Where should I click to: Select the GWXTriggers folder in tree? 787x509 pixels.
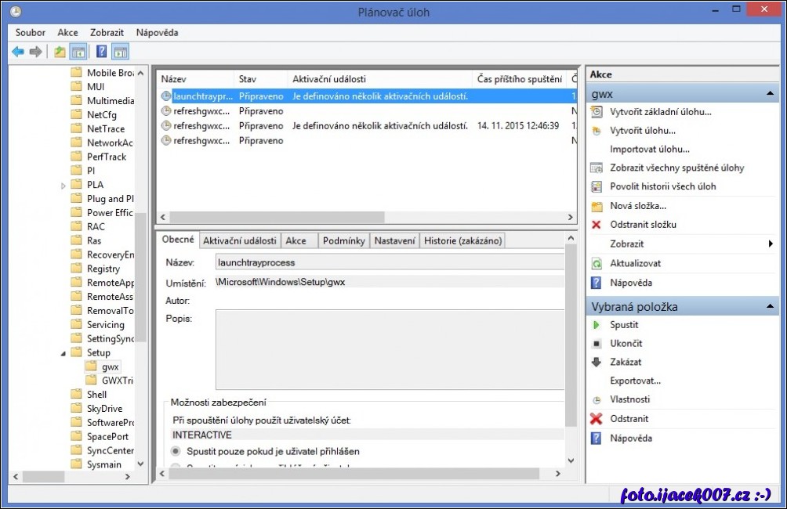pos(117,381)
